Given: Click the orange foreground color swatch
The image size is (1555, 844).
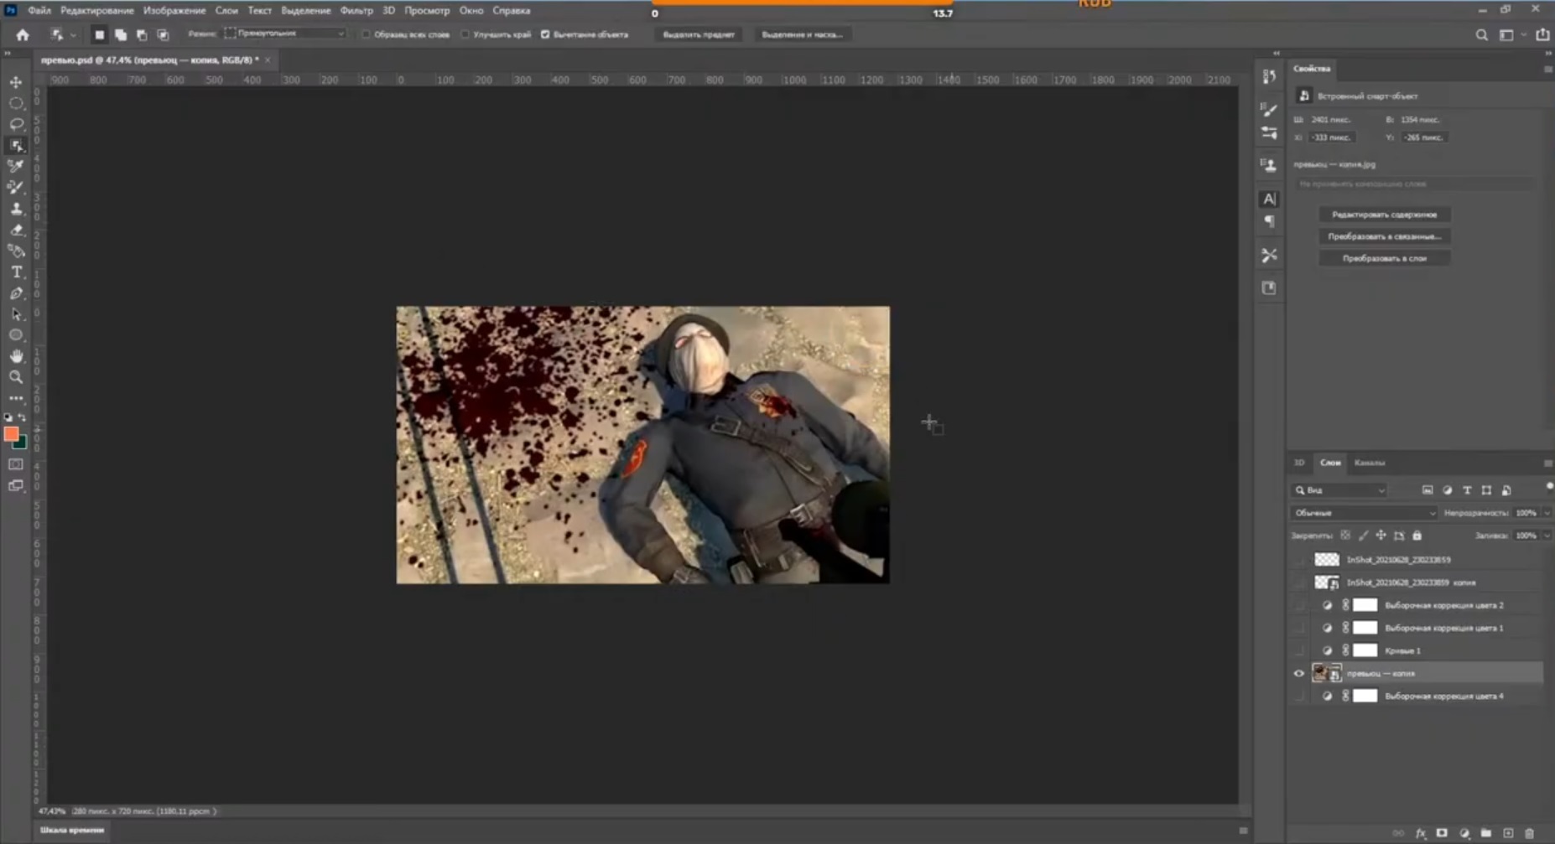Looking at the screenshot, I should (11, 433).
